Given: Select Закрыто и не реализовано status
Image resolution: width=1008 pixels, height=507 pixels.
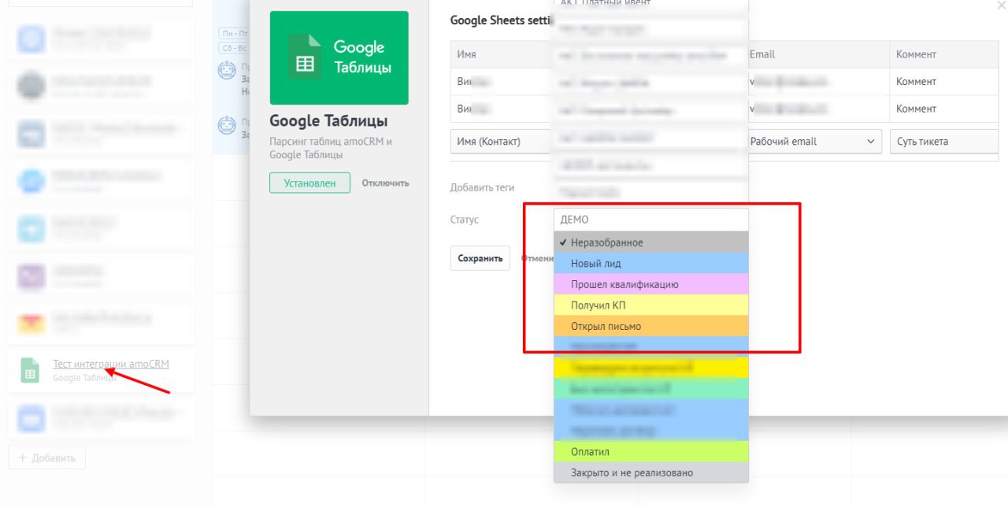Looking at the screenshot, I should point(650,472).
